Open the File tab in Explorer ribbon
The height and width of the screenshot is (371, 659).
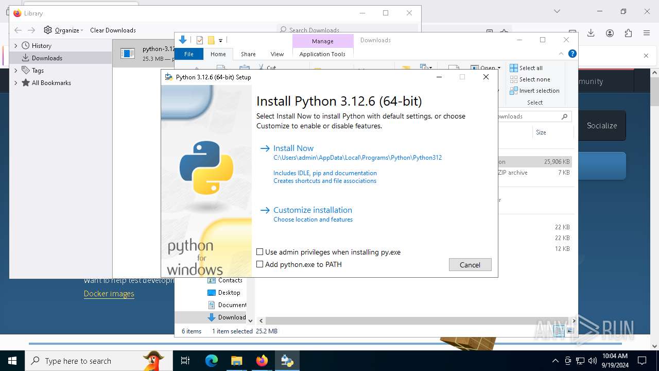pos(189,54)
